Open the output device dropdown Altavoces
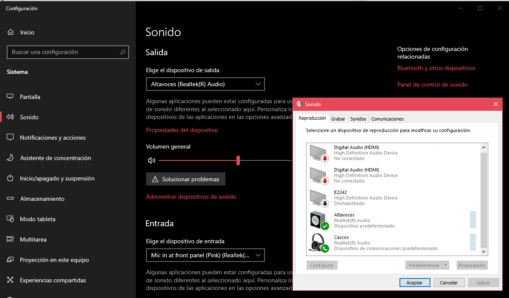Viewport: 509px width, 298px height. [x=205, y=84]
